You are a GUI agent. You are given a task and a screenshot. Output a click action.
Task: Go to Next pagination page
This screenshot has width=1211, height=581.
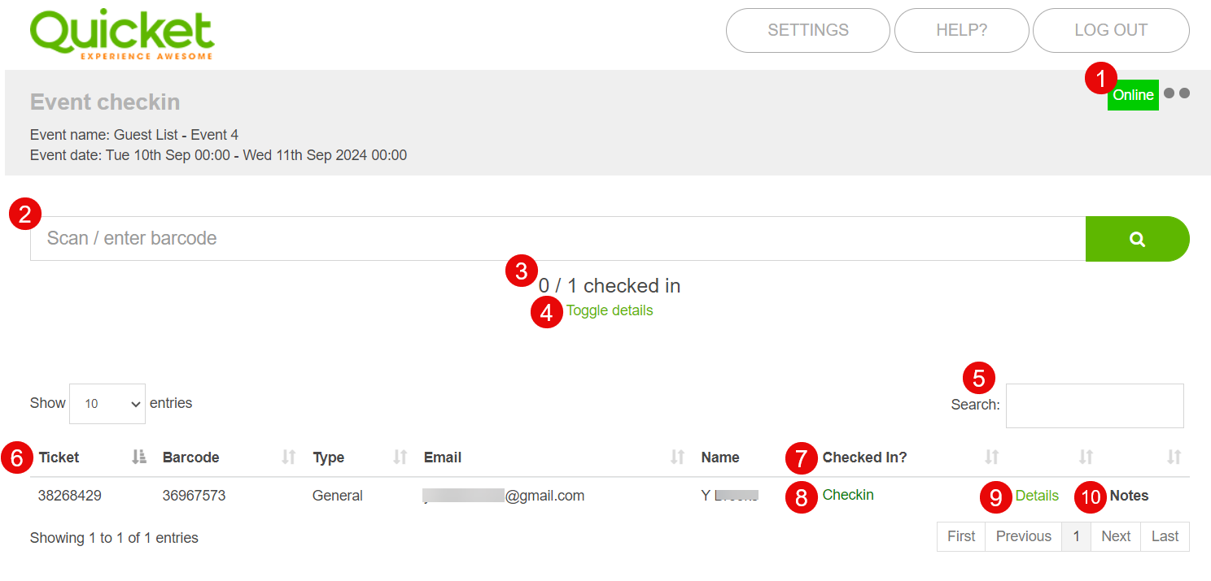pyautogui.click(x=1116, y=536)
